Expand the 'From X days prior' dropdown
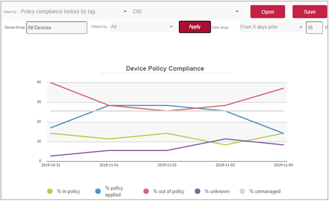The height and width of the screenshot is (206, 329). coord(272,27)
